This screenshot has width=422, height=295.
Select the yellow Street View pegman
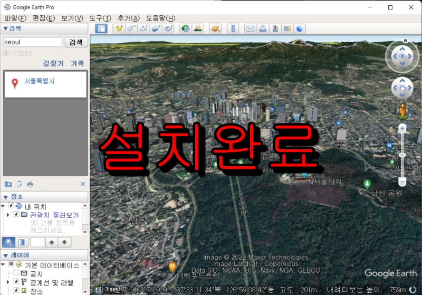click(x=402, y=111)
